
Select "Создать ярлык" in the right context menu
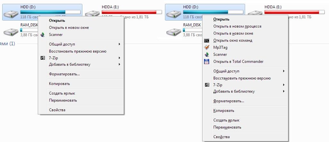pyautogui.click(x=226, y=120)
